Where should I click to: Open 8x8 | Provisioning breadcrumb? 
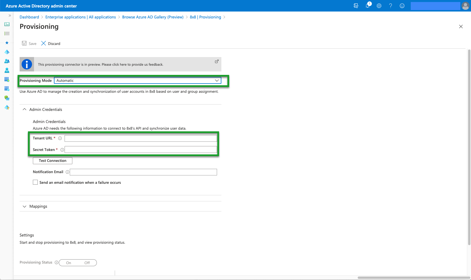pyautogui.click(x=205, y=17)
